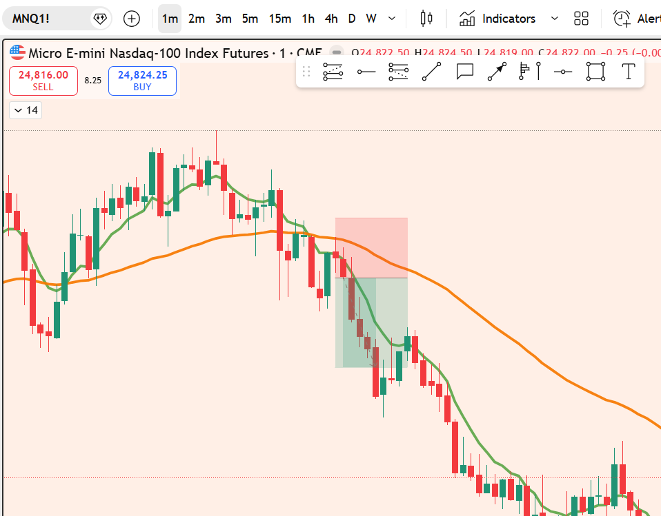Screen dimensions: 661x516
Task: Select the trend line drawing tool
Action: click(432, 72)
